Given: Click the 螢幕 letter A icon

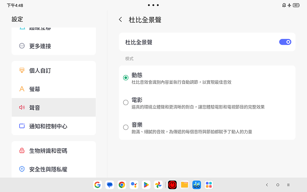Looking at the screenshot, I should (22, 89).
